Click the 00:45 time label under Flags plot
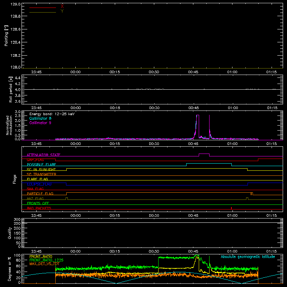Image resolution: width=287 pixels, height=287 pixels. pyautogui.click(x=193, y=216)
